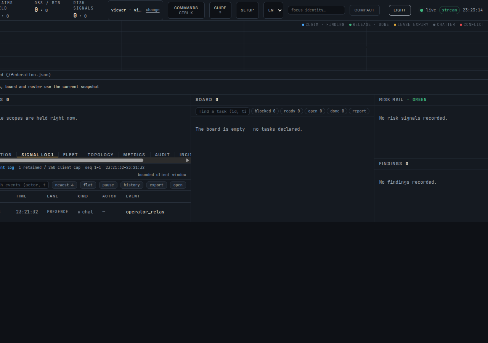Viewport: 488px width, 343px height.
Task: Click the scrollbar right arrow under the tabs
Action: 187,160
